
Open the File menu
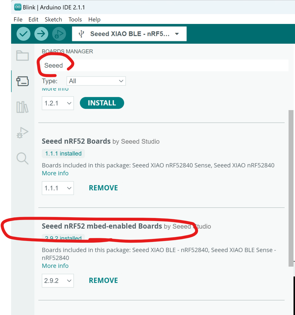tap(18, 19)
